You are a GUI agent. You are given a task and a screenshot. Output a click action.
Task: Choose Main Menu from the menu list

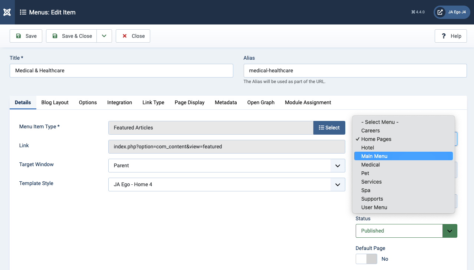[x=374, y=156]
